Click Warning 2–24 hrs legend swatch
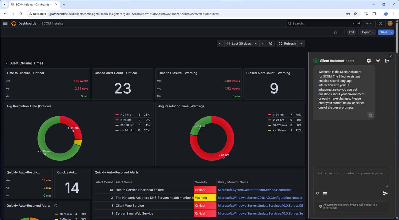 (270, 120)
